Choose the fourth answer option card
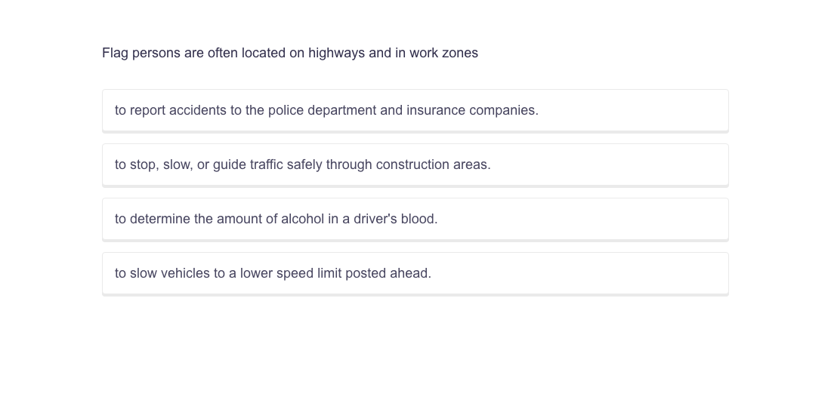 click(x=415, y=273)
